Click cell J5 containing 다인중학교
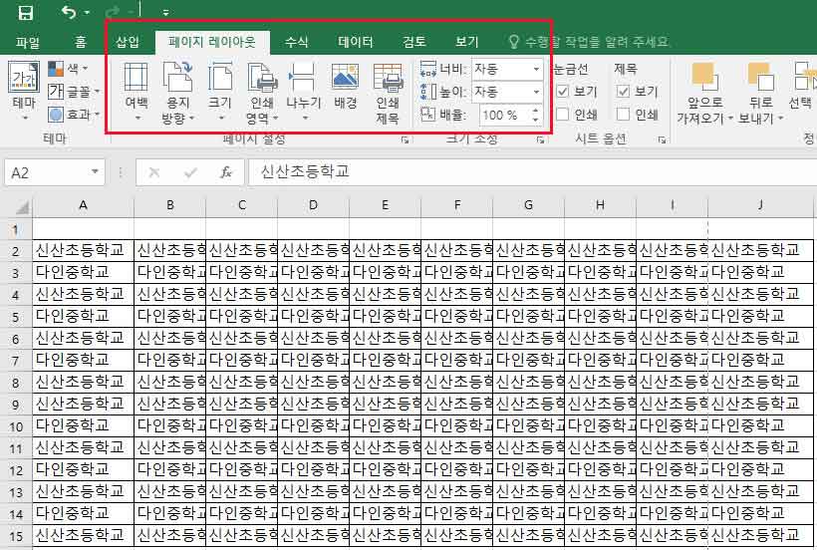The width and height of the screenshot is (817, 550). point(760,316)
